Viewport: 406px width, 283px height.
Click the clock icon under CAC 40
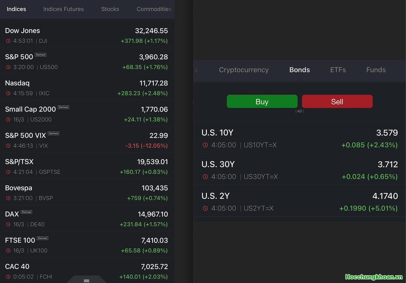coord(8,277)
